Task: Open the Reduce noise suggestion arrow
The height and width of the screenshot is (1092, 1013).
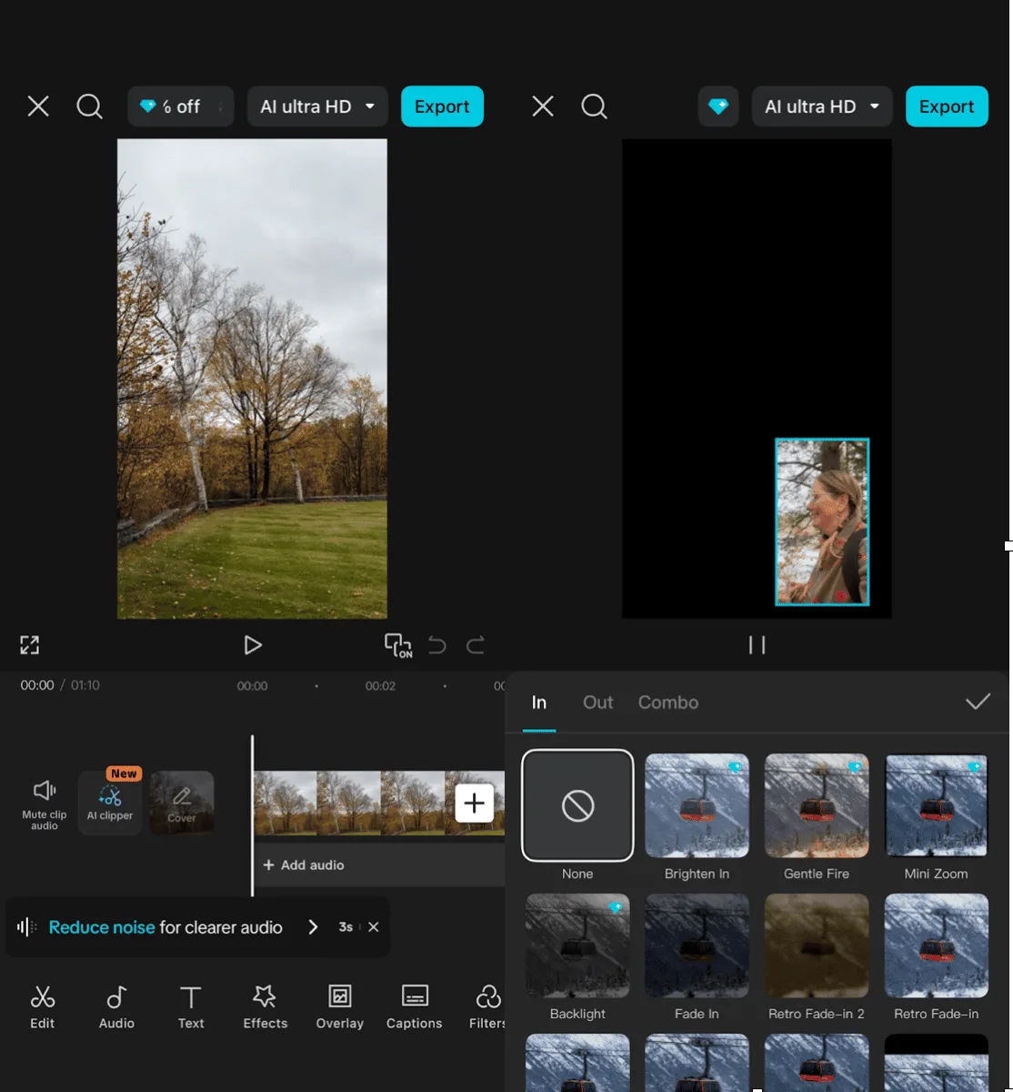Action: pos(313,927)
